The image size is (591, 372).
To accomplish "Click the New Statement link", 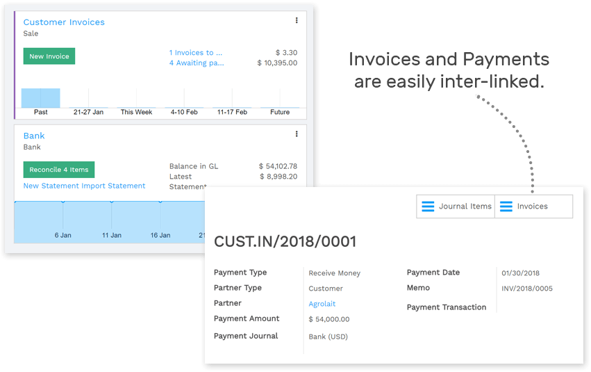I will coord(51,186).
